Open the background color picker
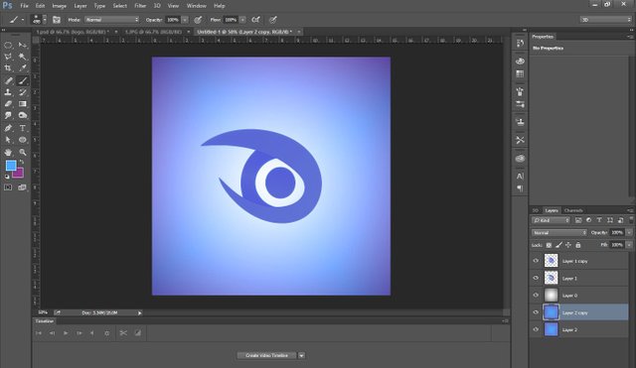The width and height of the screenshot is (636, 368). click(x=20, y=175)
